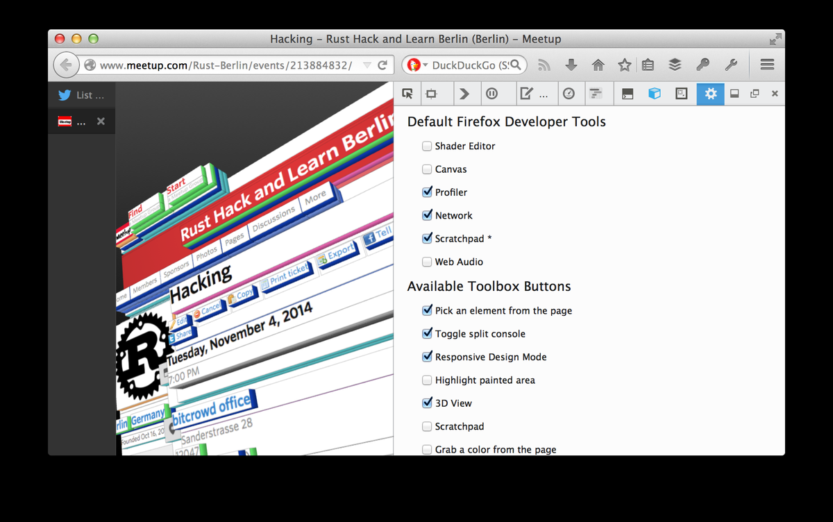The height and width of the screenshot is (522, 833).
Task: Switch to the Twitter List tab
Action: (81, 95)
